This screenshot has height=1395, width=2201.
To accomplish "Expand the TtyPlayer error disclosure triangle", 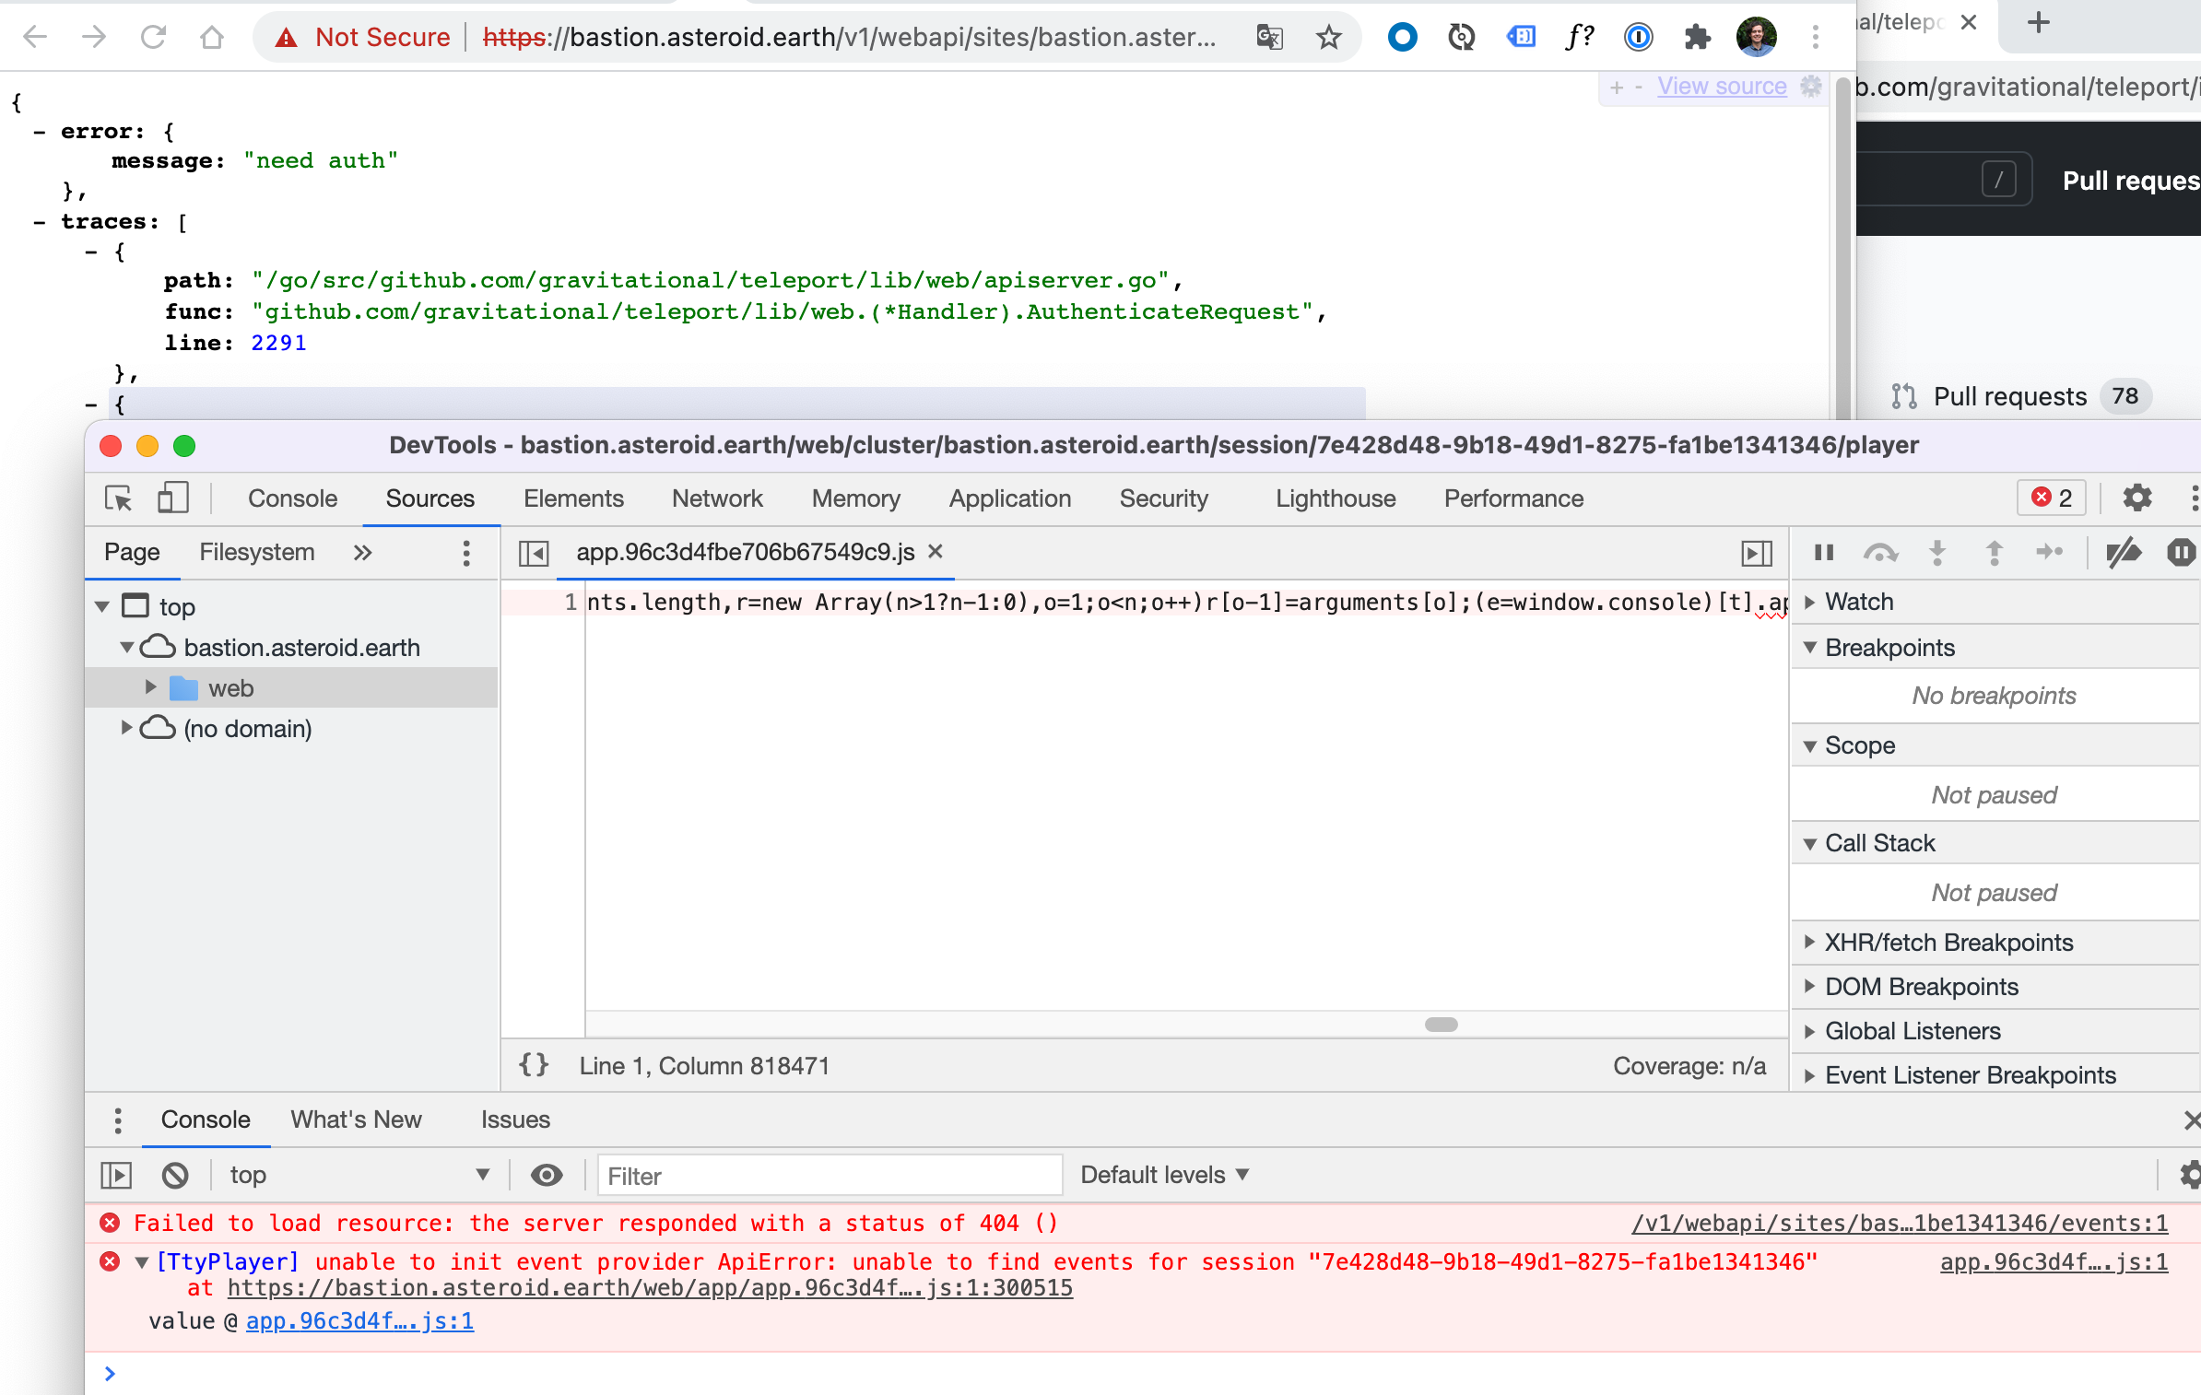I will (x=140, y=1261).
